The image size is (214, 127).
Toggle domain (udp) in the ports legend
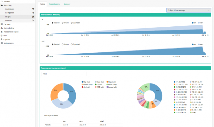pos(87,84)
